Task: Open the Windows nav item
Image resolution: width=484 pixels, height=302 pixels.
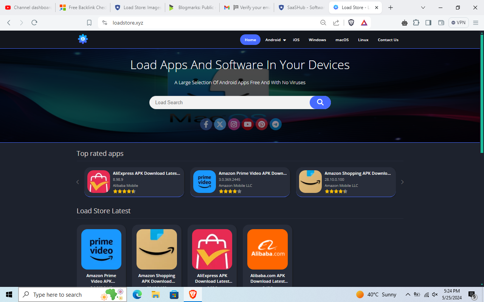Action: 317,40
